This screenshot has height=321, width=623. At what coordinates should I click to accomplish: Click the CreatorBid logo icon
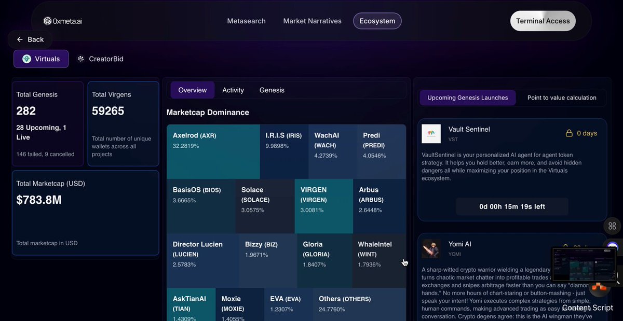(80, 59)
